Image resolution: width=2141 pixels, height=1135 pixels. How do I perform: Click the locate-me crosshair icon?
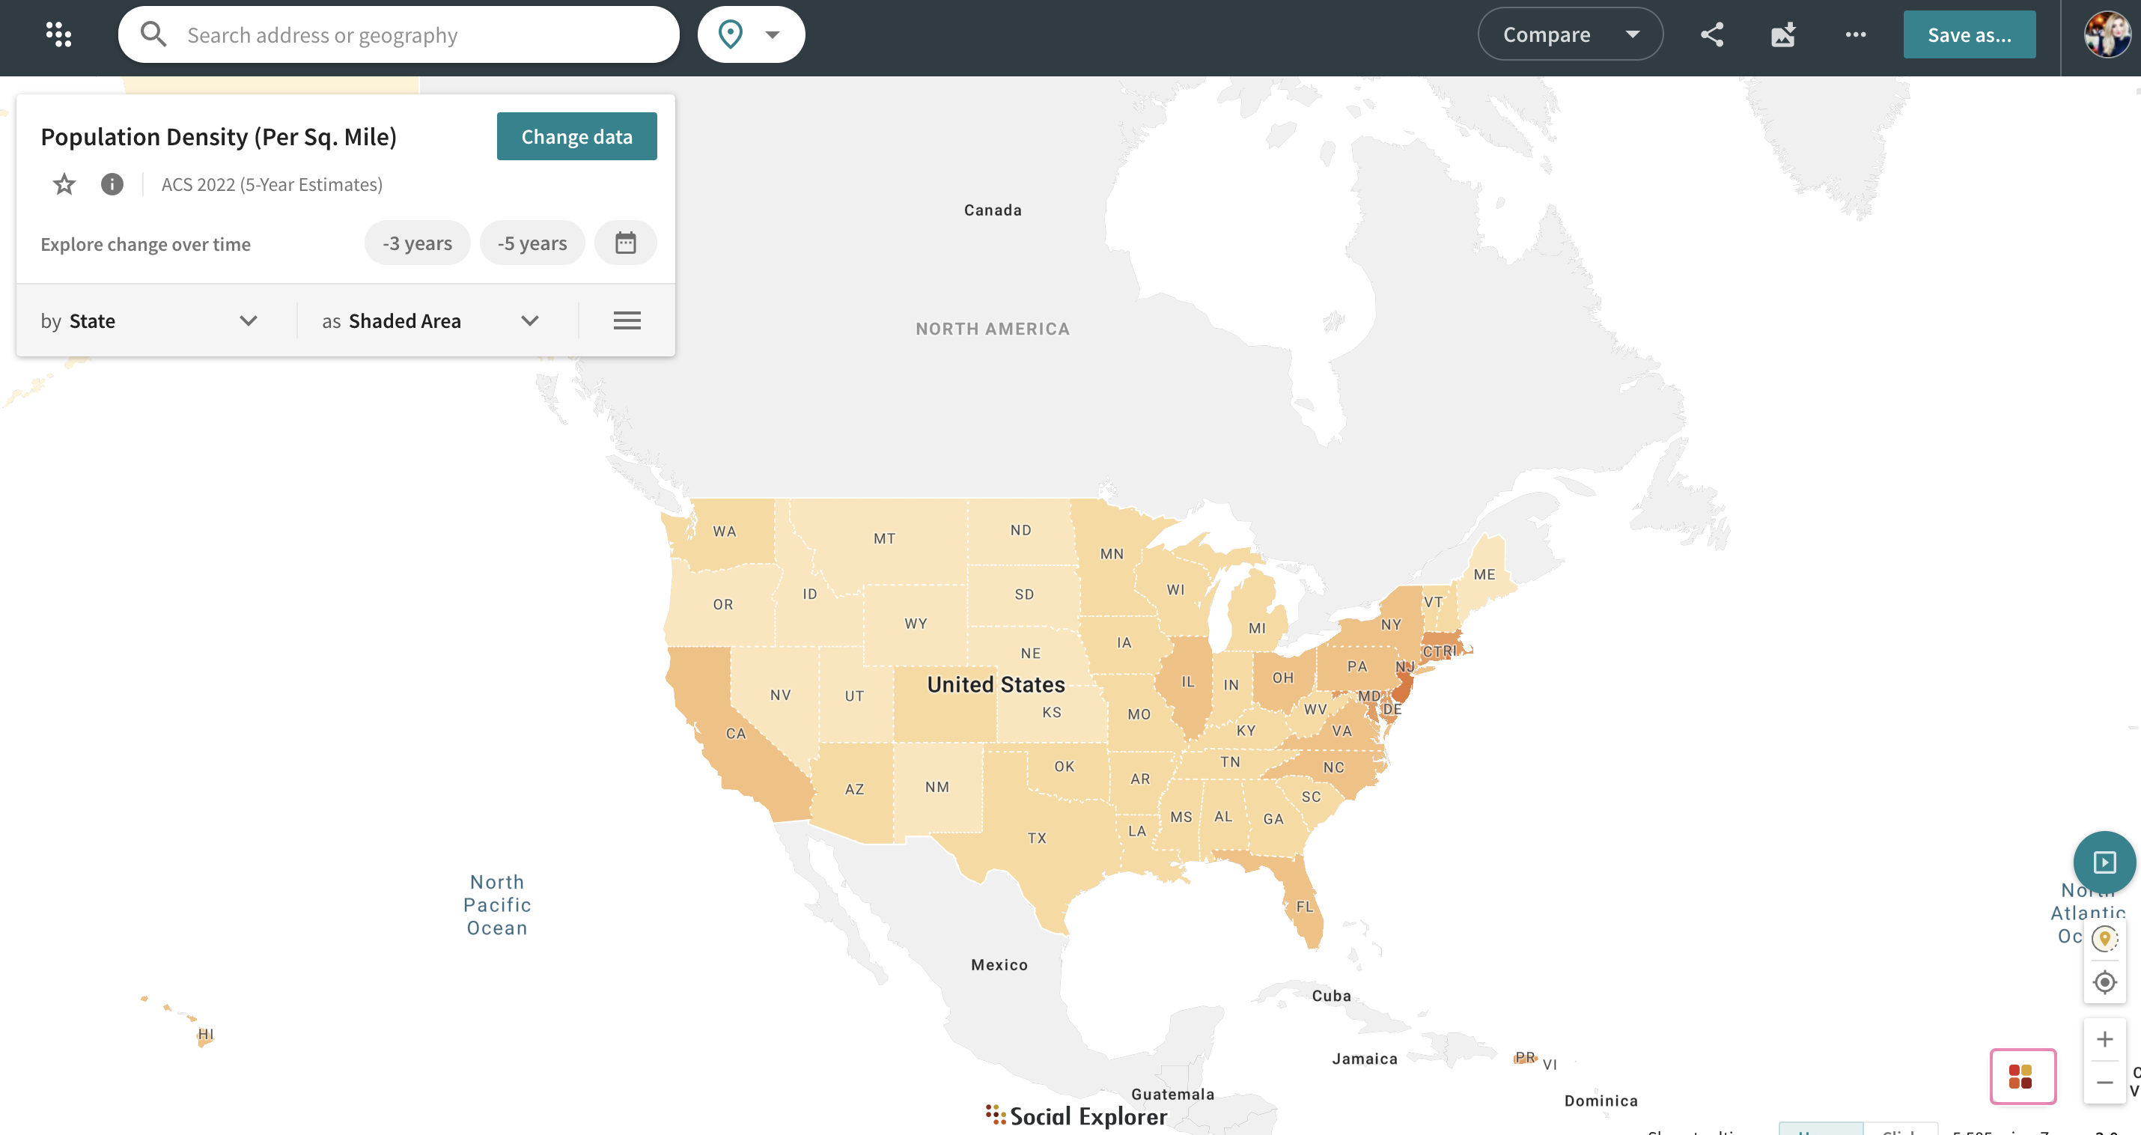[2104, 982]
